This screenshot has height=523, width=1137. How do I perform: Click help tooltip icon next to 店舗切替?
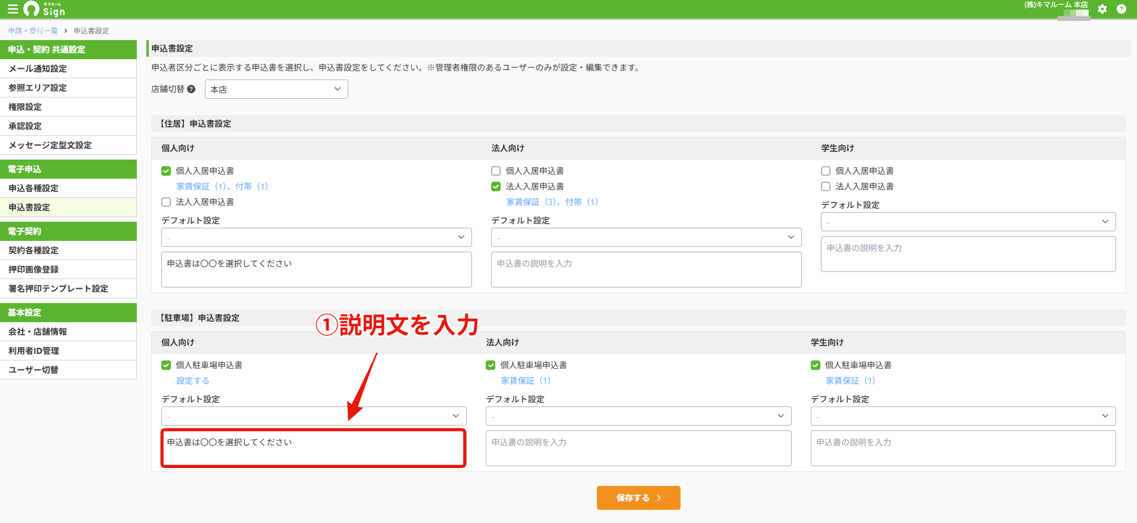[x=191, y=89]
